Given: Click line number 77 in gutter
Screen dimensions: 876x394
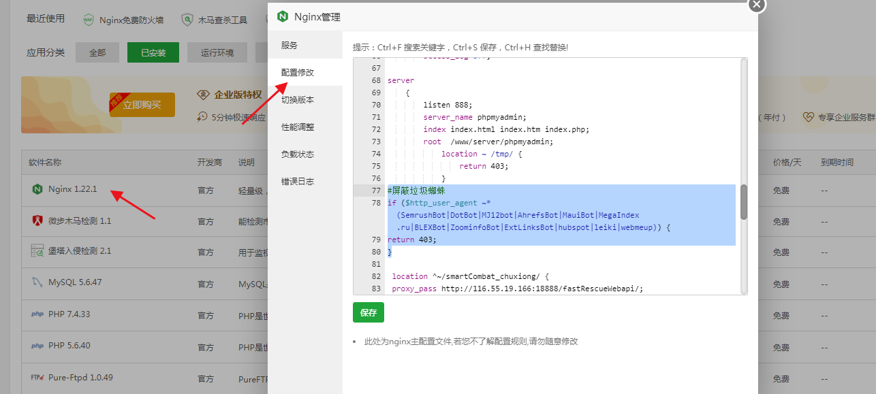Looking at the screenshot, I should click(x=376, y=191).
